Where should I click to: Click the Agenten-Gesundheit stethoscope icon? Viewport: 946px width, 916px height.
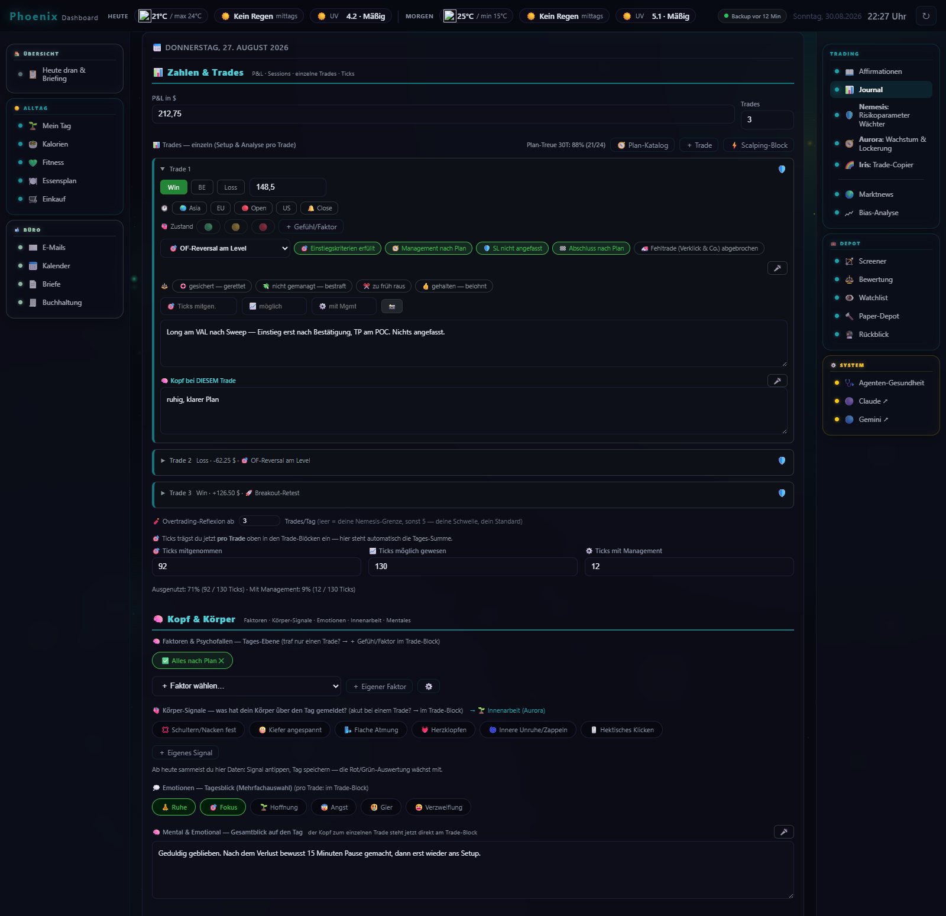(x=850, y=383)
